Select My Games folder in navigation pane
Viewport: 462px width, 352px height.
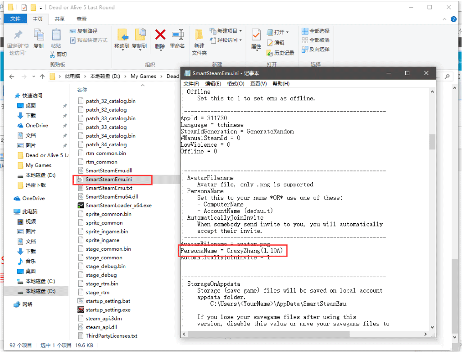tap(35, 165)
